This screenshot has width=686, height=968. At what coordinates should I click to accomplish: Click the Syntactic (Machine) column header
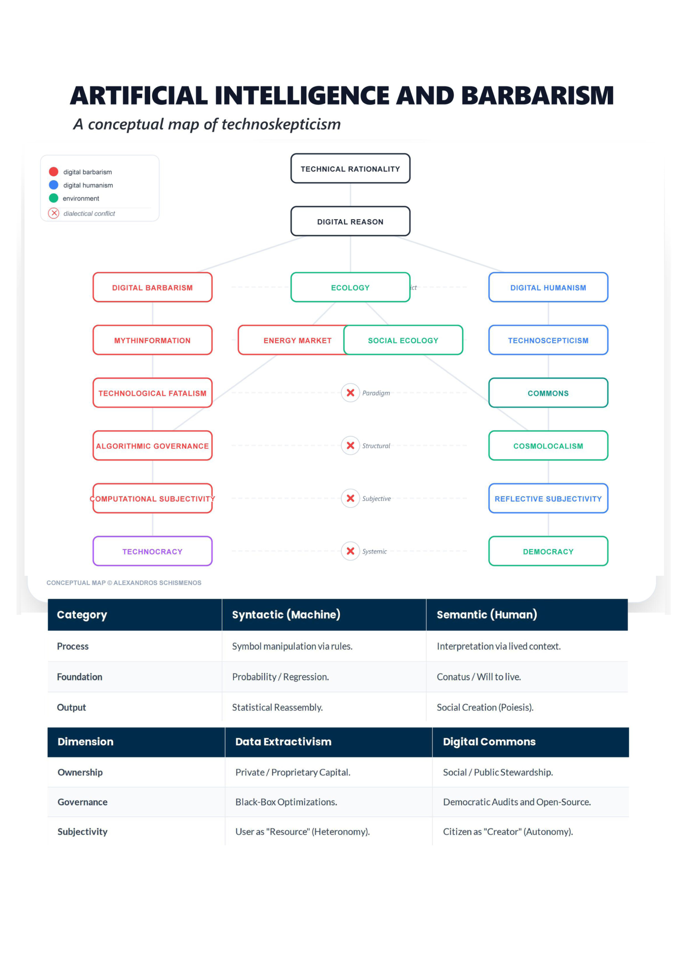286,614
